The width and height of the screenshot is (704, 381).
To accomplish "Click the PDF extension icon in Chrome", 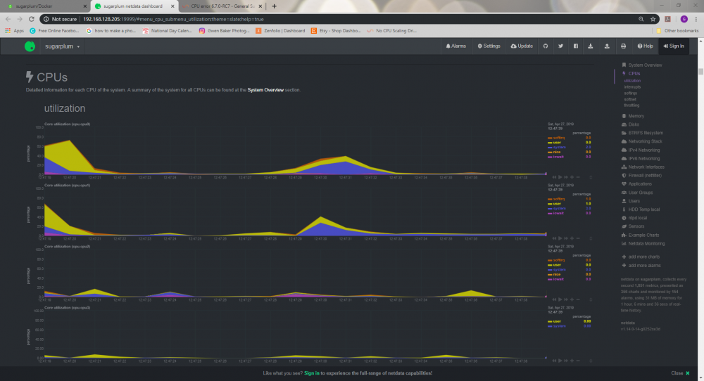I will pyautogui.click(x=667, y=19).
